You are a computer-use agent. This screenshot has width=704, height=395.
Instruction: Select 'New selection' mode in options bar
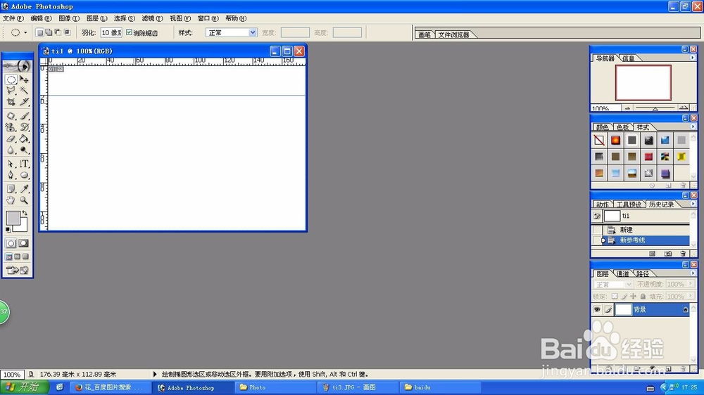39,32
